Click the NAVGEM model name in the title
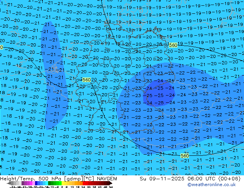244x188 pixels. [x=107, y=179]
